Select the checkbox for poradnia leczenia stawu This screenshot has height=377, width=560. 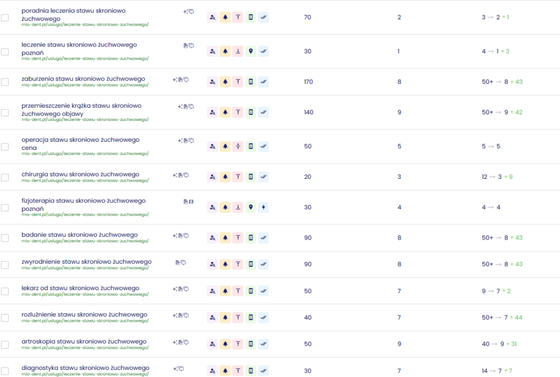coord(5,18)
